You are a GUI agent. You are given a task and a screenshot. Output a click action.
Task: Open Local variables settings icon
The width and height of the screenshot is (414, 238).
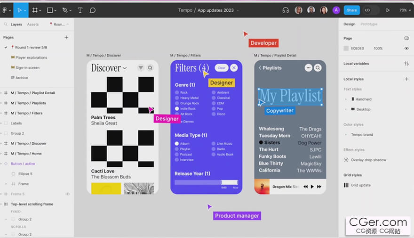406,64
